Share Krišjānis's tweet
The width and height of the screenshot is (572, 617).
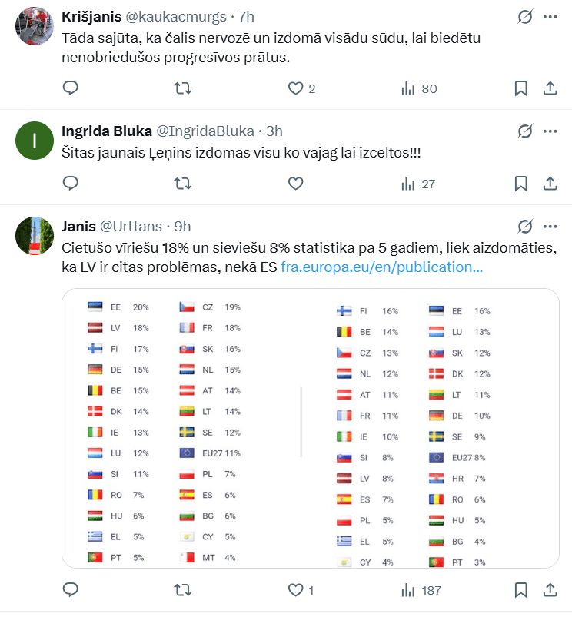[x=550, y=88]
